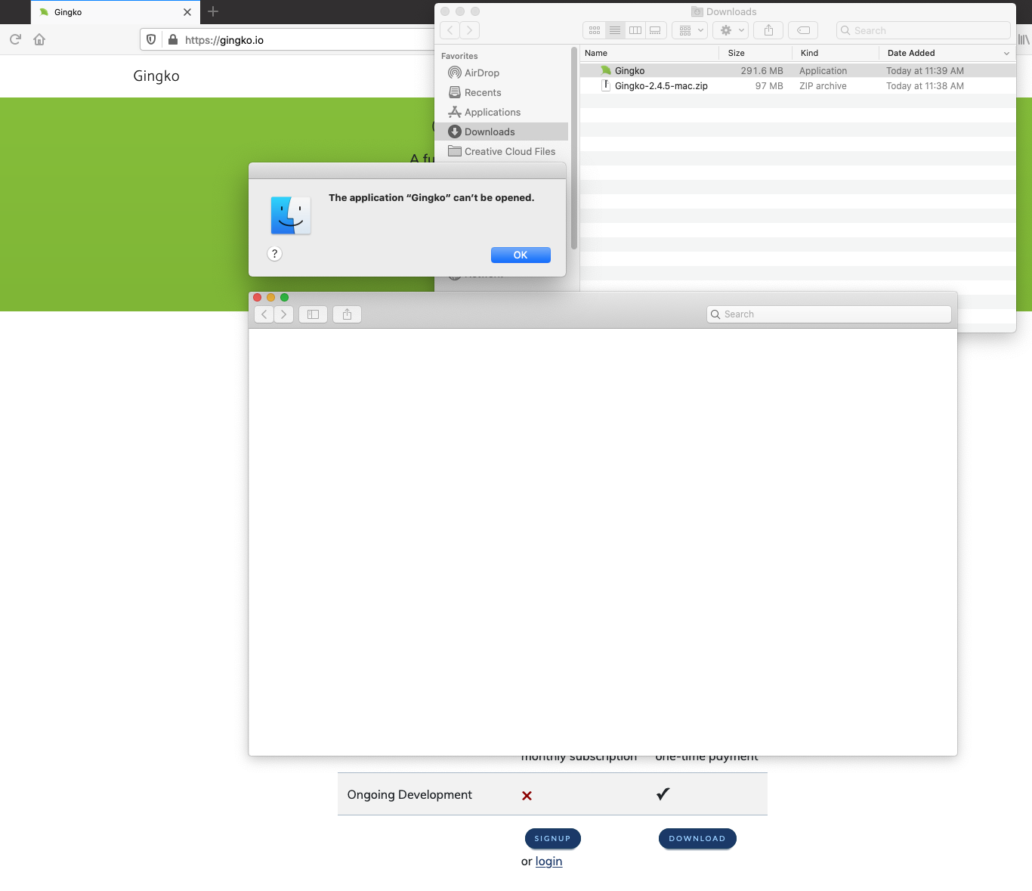Toggle the sidebar in the Gingko window
The height and width of the screenshot is (891, 1032).
[313, 314]
